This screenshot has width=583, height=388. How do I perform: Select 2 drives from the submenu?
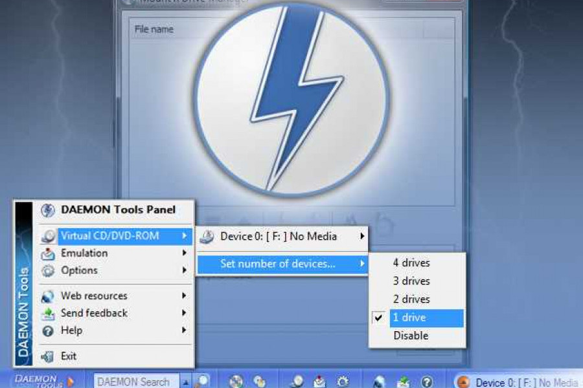412,299
